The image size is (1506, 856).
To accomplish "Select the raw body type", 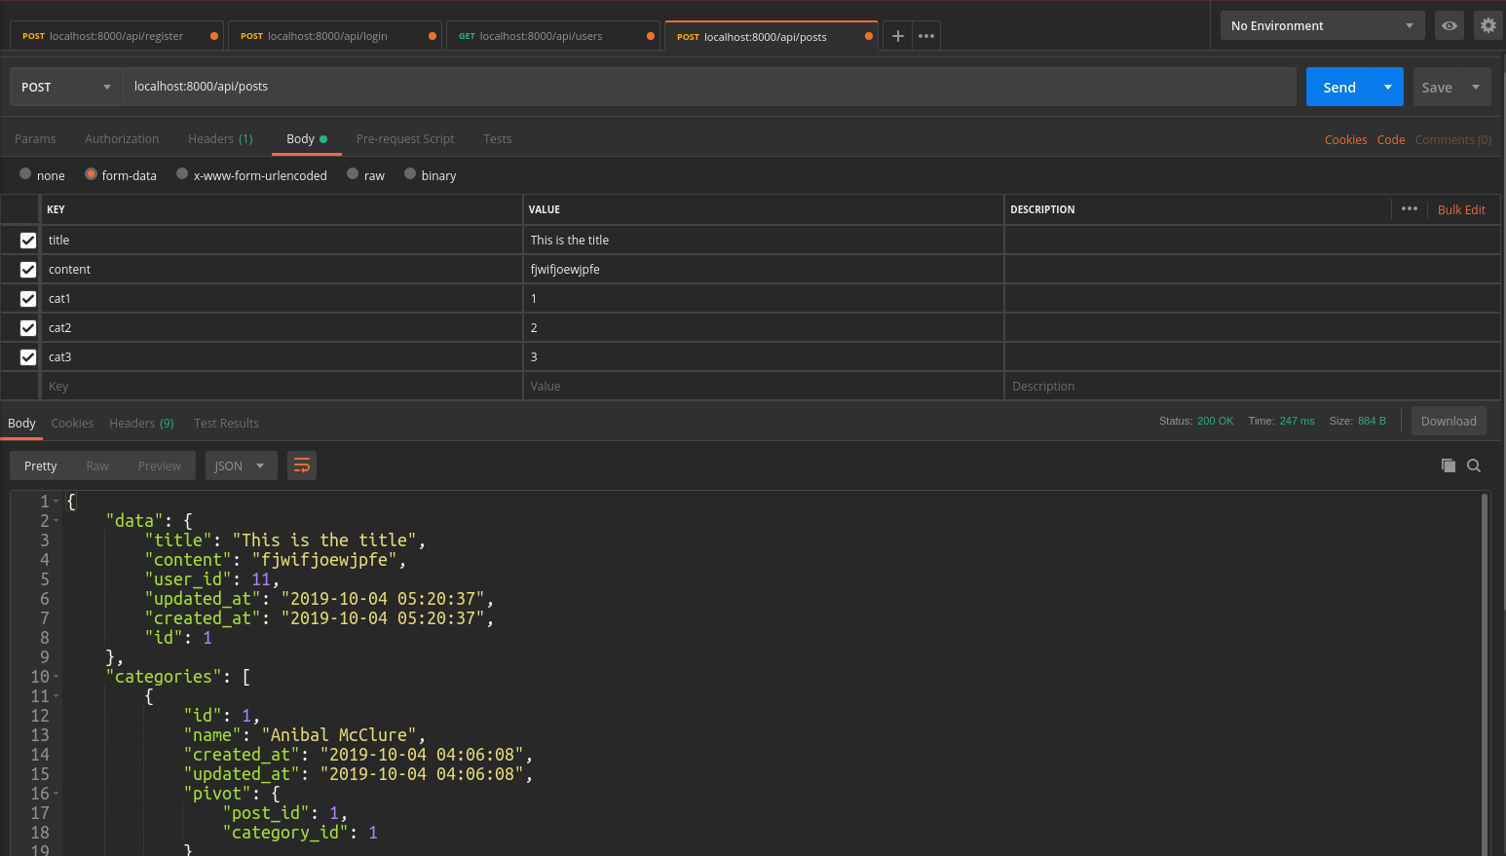I will point(353,174).
